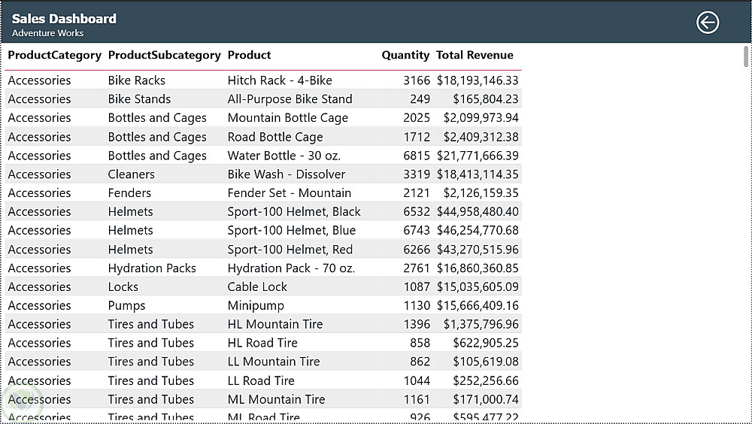Screen dimensions: 752x424
Task: Click the Sales Dashboard title
Action: tap(64, 19)
